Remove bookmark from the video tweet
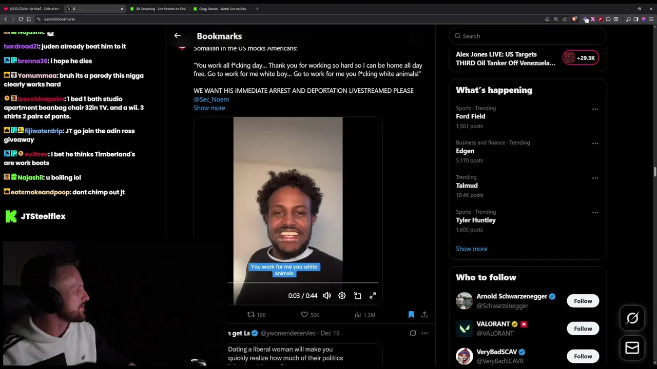This screenshot has width=657, height=369. click(x=411, y=315)
